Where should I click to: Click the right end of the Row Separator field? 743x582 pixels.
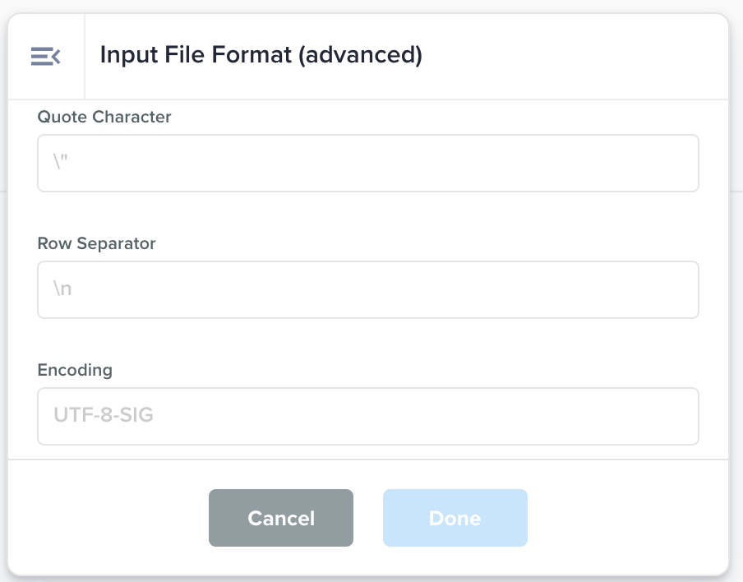[674, 290]
